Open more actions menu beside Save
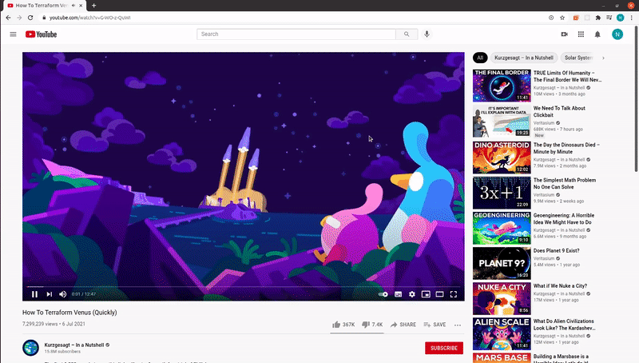This screenshot has height=363, width=639. pyautogui.click(x=458, y=325)
